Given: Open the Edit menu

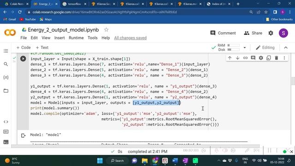Looking at the screenshot, I should (34, 38).
